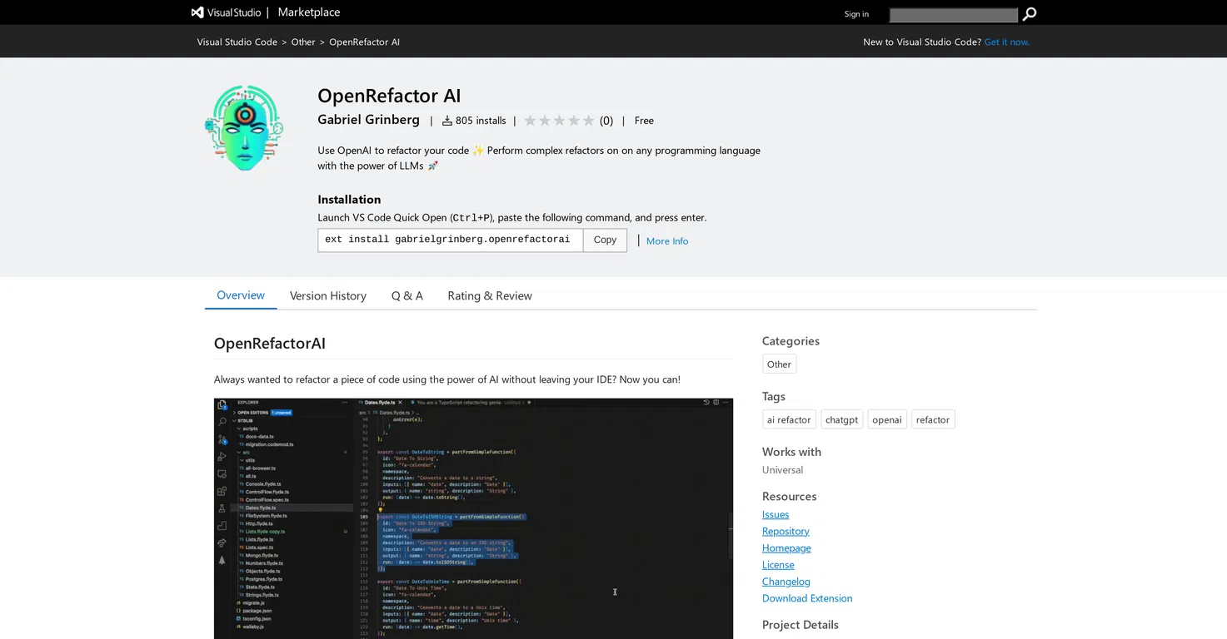Viewport: 1227px width, 639px height.
Task: Open the Issues resource link
Action: (776, 514)
